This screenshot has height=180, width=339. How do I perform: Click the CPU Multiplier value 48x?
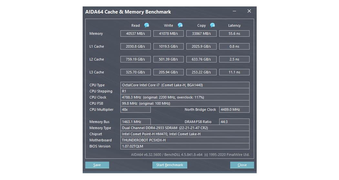click(x=136, y=109)
